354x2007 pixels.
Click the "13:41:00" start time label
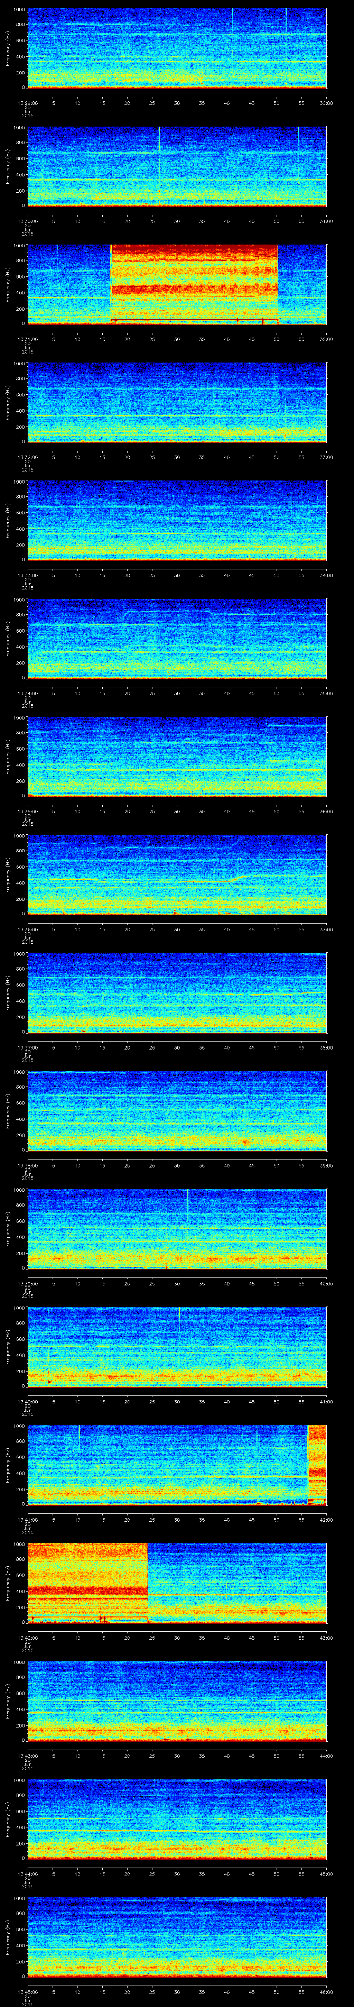tap(27, 1519)
